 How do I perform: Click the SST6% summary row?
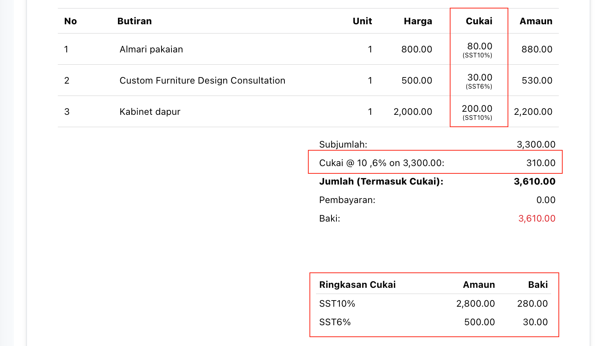tap(434, 322)
